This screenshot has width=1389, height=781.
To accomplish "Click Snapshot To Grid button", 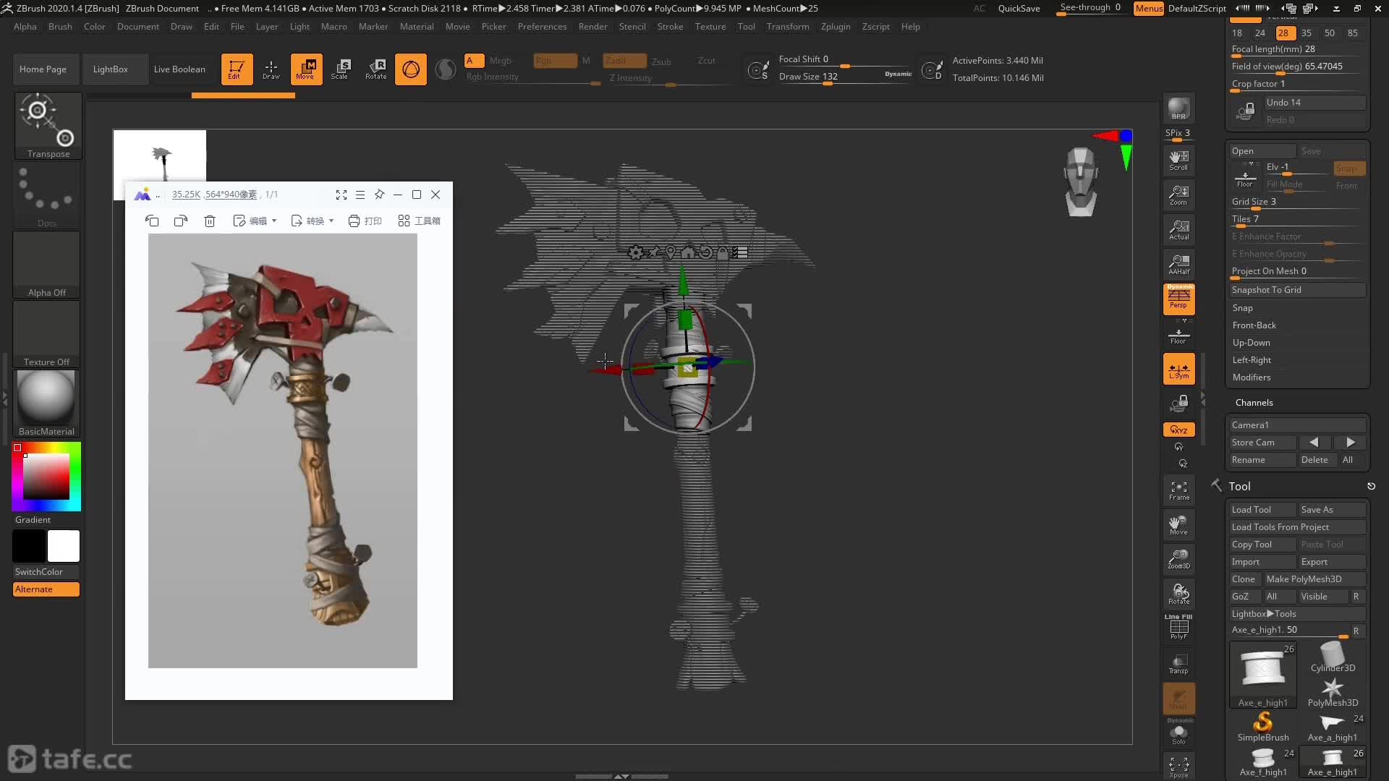I will pos(1297,290).
